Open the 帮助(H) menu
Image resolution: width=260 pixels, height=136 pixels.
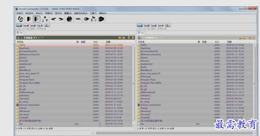[x=103, y=13]
